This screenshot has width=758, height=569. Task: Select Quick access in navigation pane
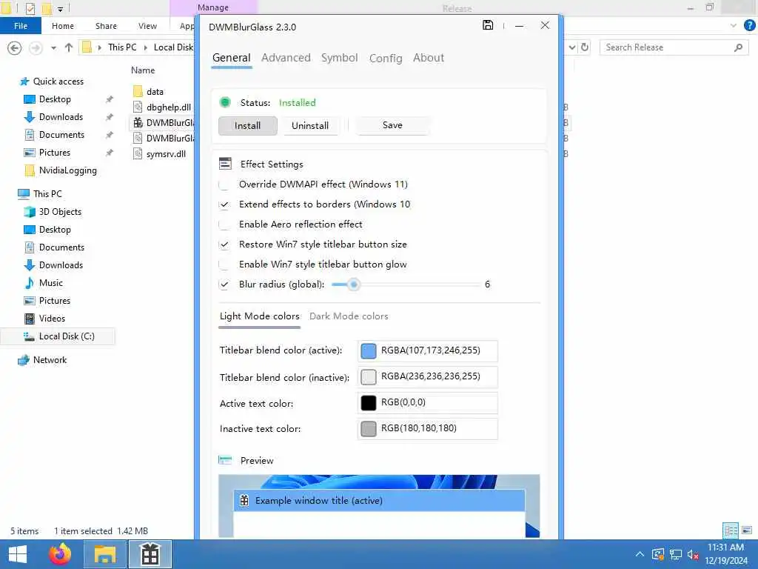click(58, 81)
